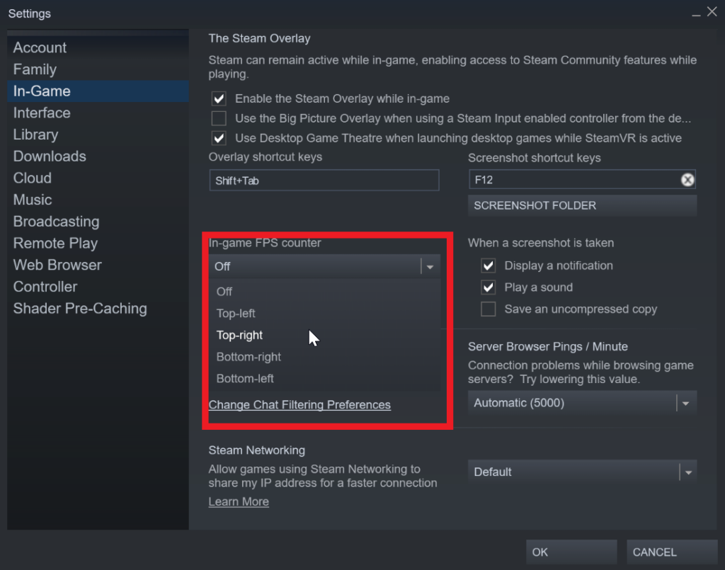Enable saving an uncompressed screenshot copy
The width and height of the screenshot is (725, 570).
488,309
